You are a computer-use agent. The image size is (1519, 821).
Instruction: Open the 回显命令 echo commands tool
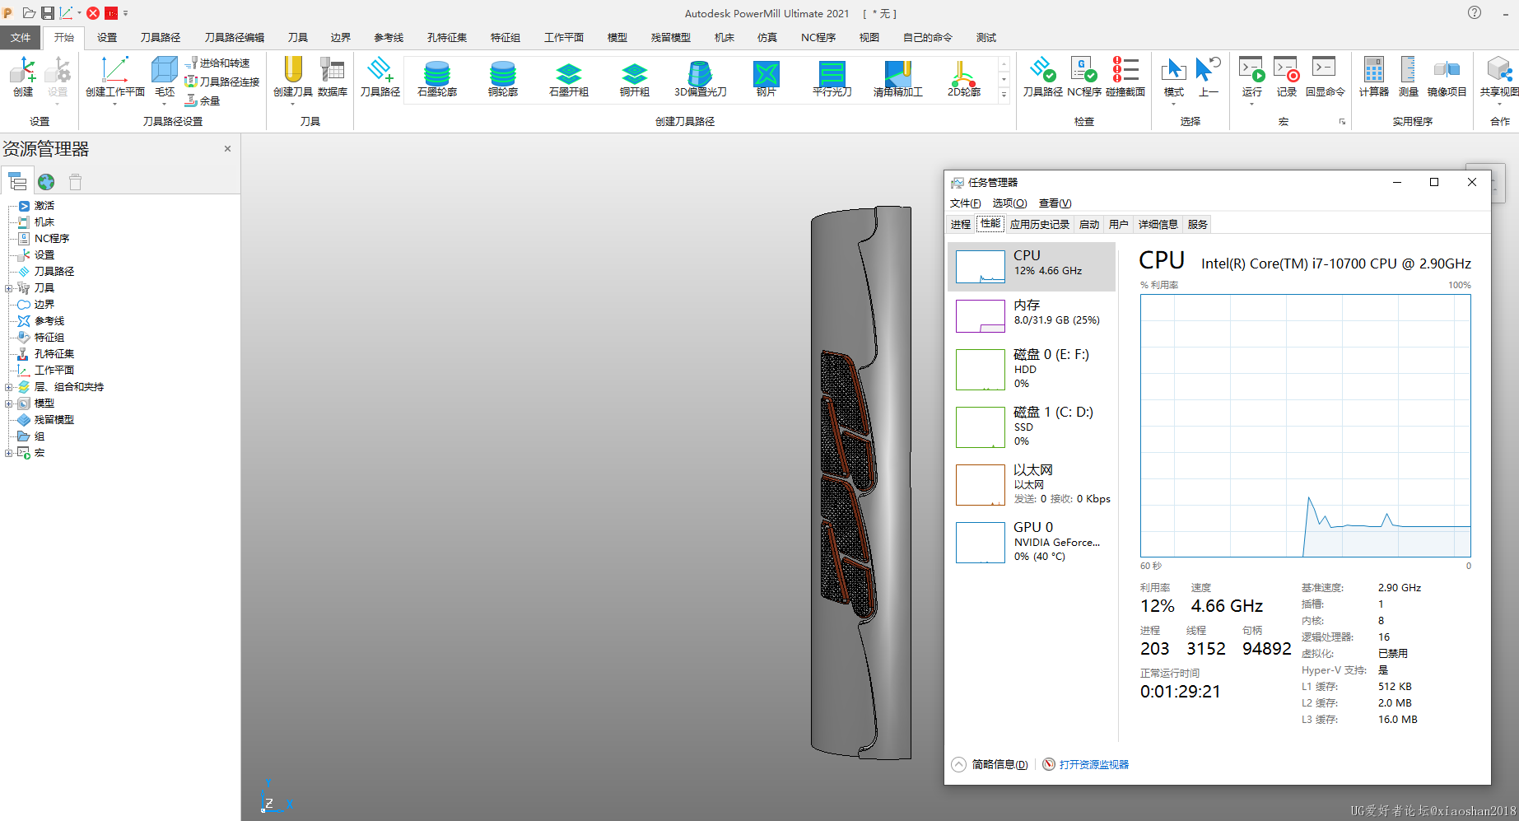(x=1325, y=77)
